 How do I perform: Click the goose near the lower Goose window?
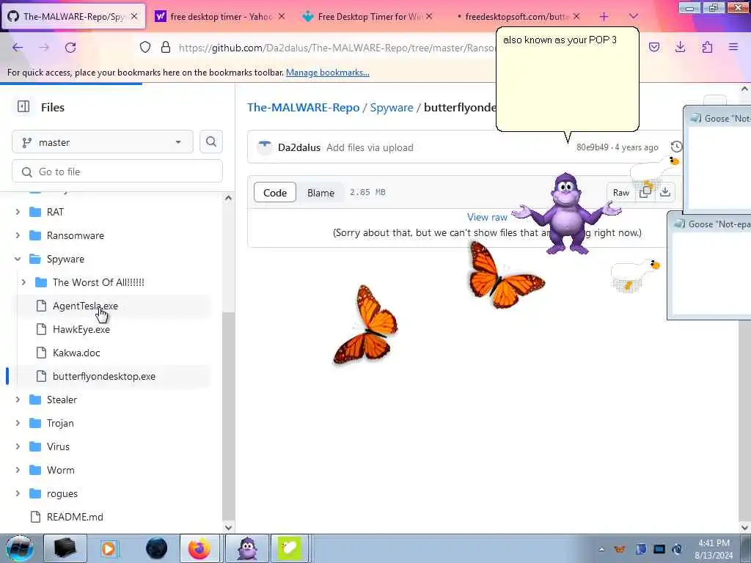coord(635,275)
